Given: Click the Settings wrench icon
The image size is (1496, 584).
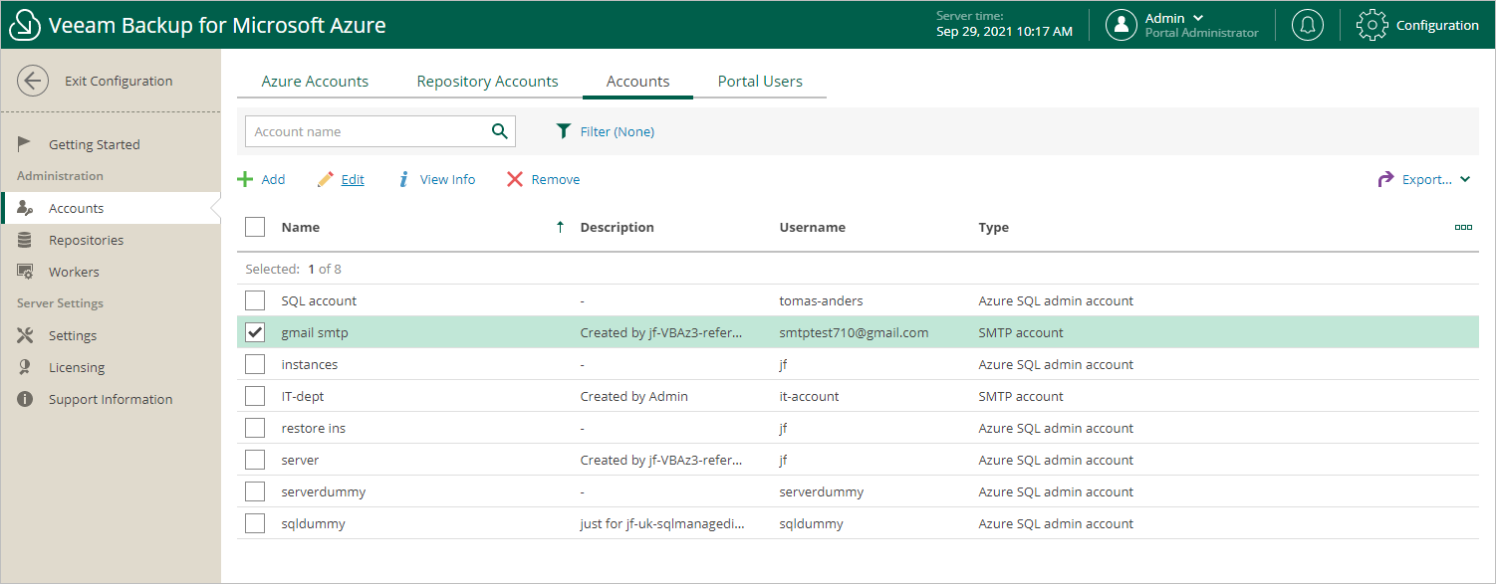Looking at the screenshot, I should click(x=26, y=335).
